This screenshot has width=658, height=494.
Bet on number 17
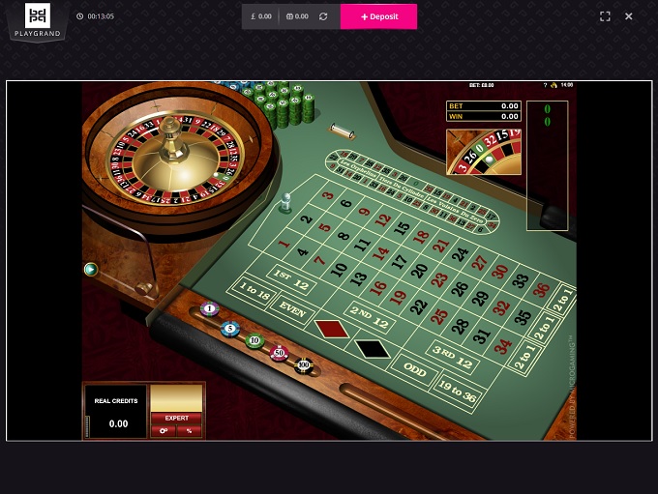399,261
